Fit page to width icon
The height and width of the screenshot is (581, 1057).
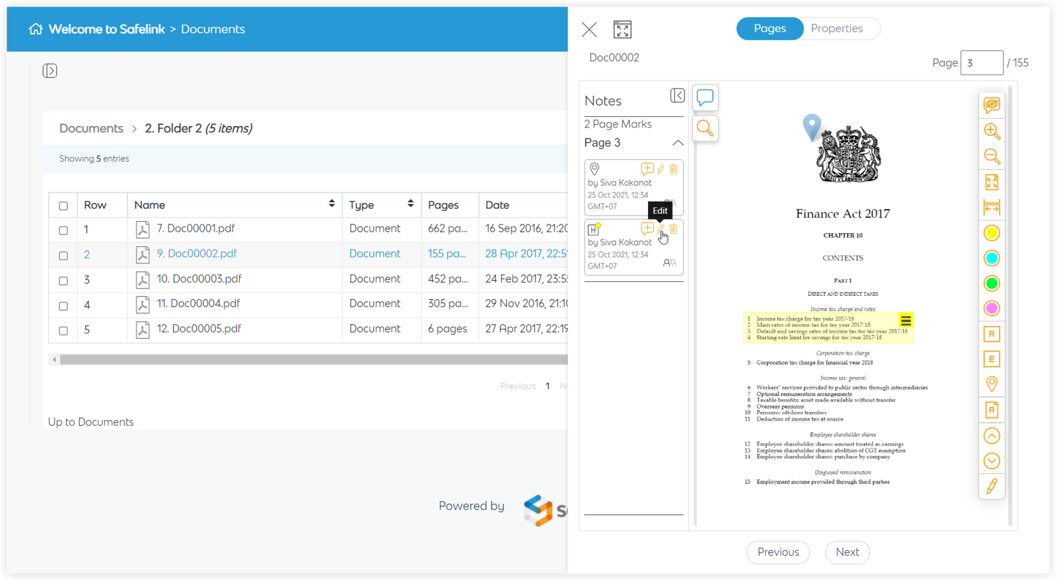point(992,208)
